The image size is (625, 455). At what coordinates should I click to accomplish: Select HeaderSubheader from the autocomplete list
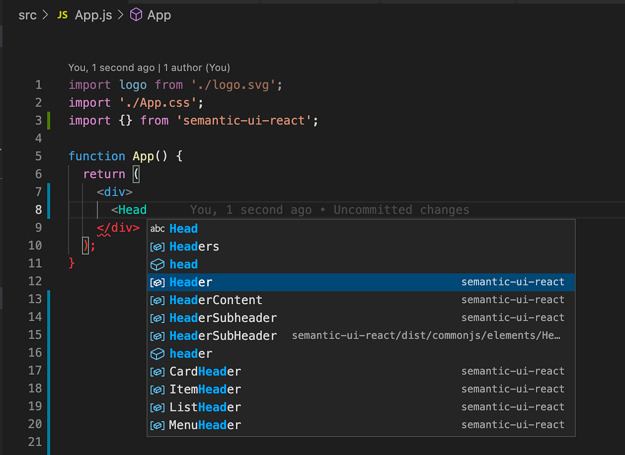(222, 317)
